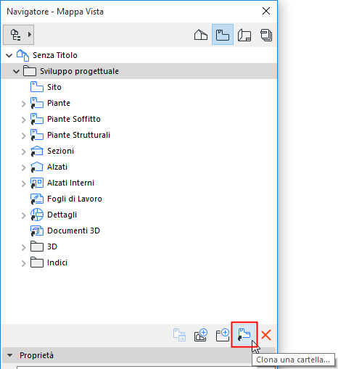Image resolution: width=338 pixels, height=369 pixels.
Task: Open the Publisher Sets icon
Action: [266, 35]
